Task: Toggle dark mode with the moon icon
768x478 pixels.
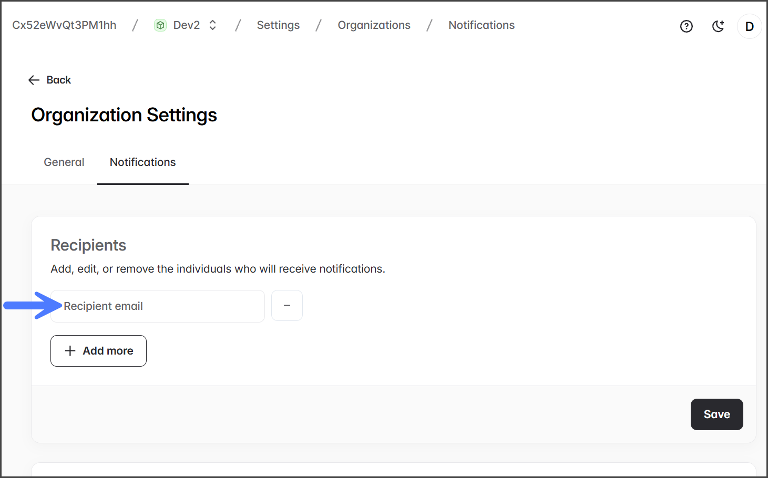Action: click(718, 26)
